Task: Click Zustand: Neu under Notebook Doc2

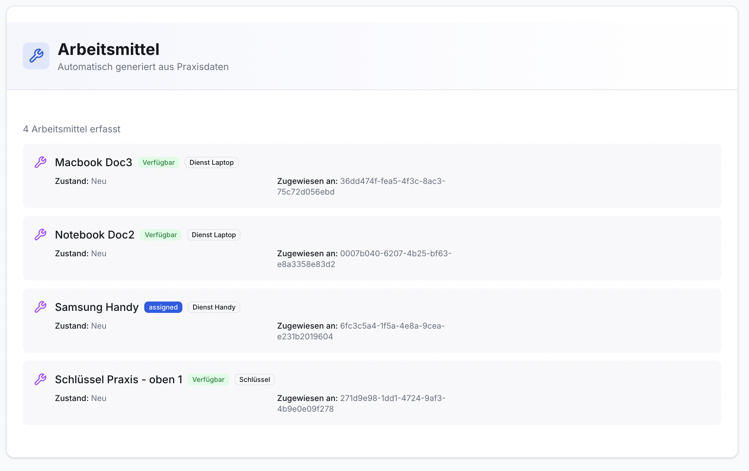Action: tap(81, 253)
